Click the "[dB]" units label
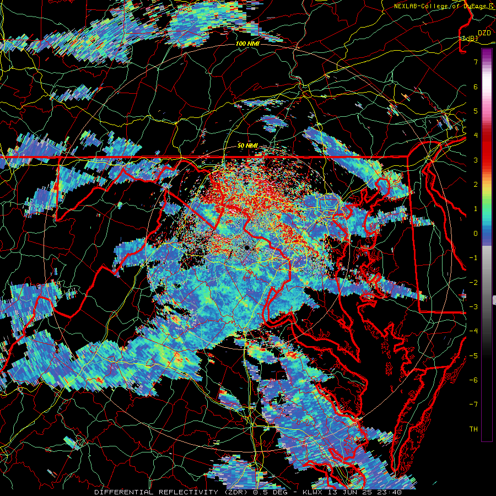This screenshot has width=496, height=496. (470, 38)
